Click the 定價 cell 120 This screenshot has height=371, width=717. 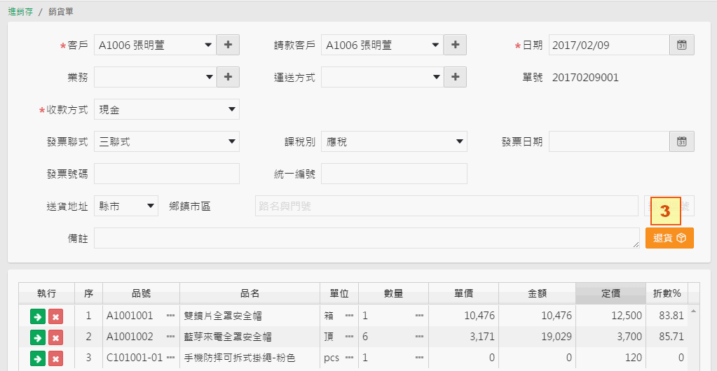pyautogui.click(x=610, y=358)
